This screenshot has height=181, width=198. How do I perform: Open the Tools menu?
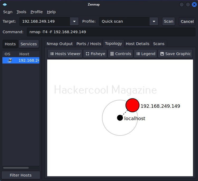(x=21, y=12)
